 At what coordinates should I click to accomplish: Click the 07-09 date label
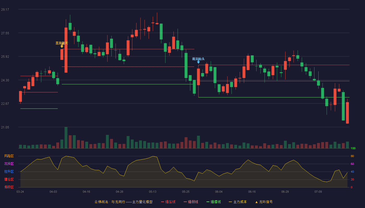click(318, 192)
